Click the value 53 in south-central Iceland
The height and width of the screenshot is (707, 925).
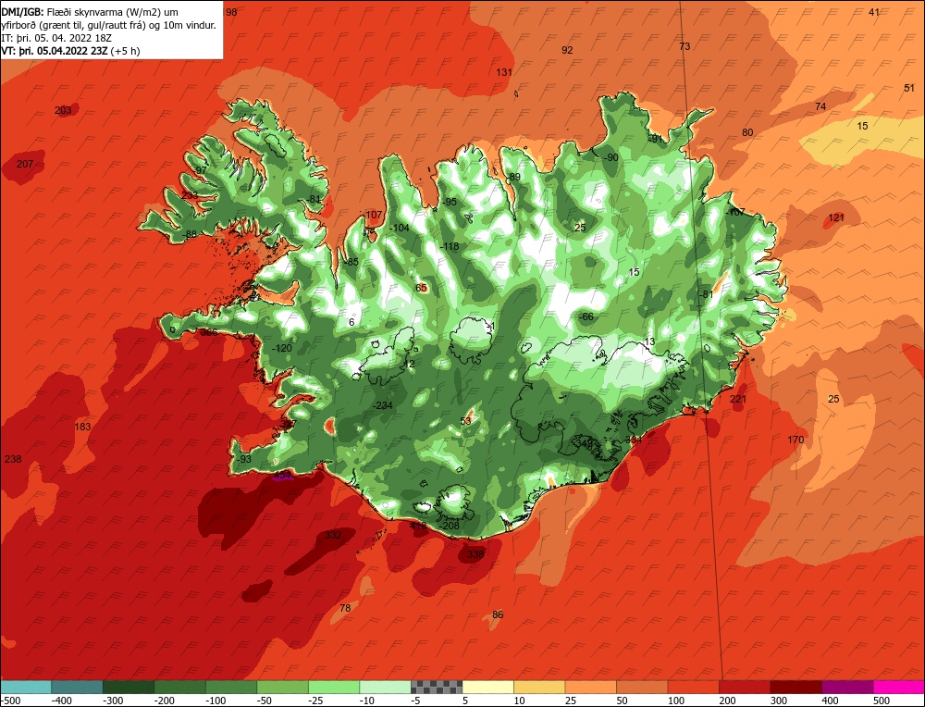click(x=466, y=421)
